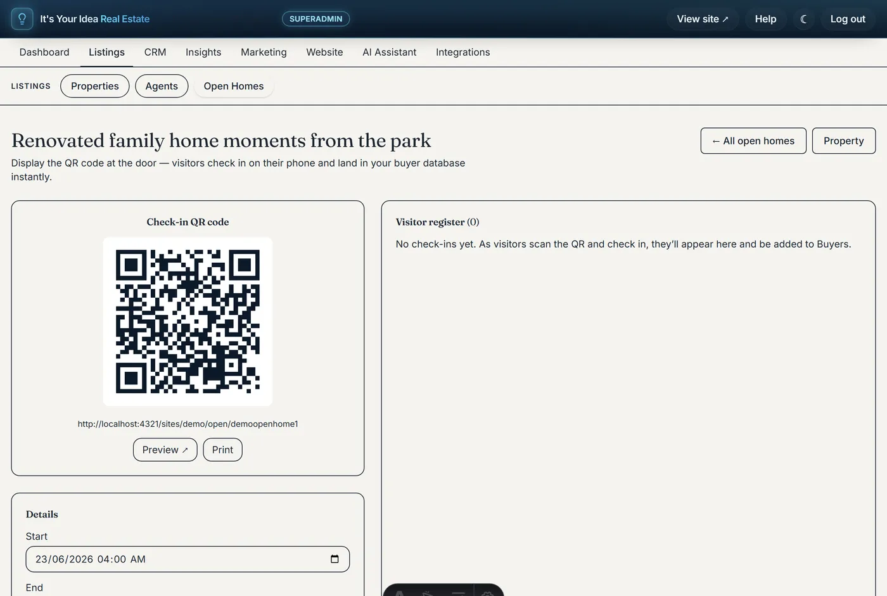Screen dimensions: 887x596
Task: Select the Properties sub-tab
Action: 95,86
